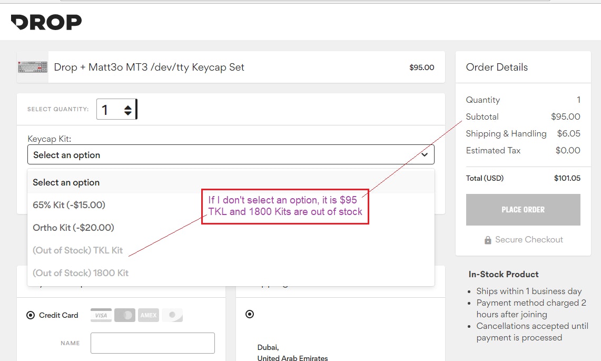Pick the Out of Stock TKL Kit entry
601x361 pixels.
tap(77, 250)
